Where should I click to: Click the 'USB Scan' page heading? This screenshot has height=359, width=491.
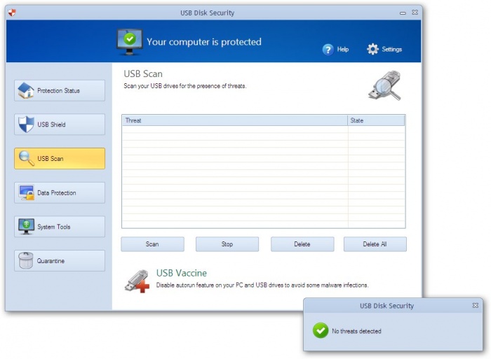click(x=143, y=73)
